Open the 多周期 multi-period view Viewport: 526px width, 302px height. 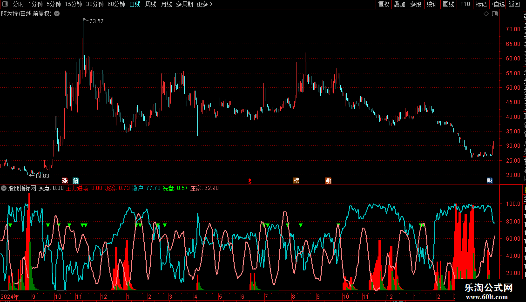184,4
